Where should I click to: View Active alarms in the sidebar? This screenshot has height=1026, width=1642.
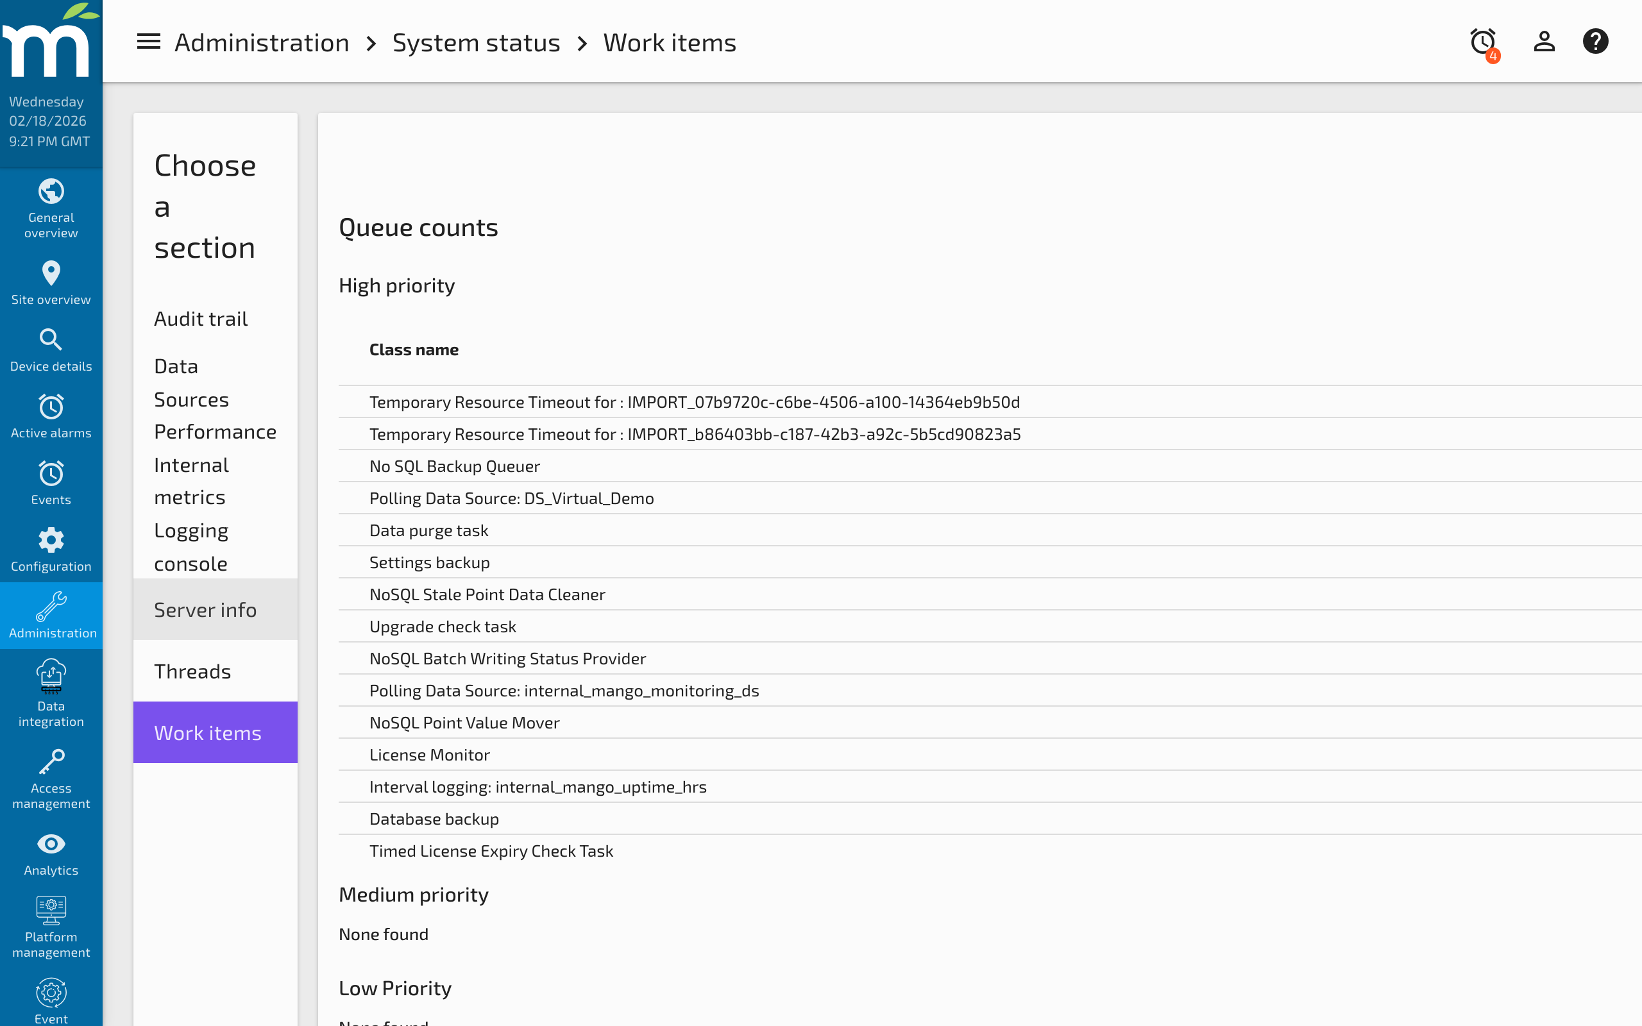click(51, 415)
